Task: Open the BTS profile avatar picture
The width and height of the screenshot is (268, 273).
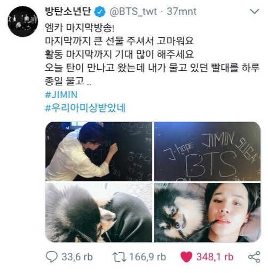Action: pos(23,21)
